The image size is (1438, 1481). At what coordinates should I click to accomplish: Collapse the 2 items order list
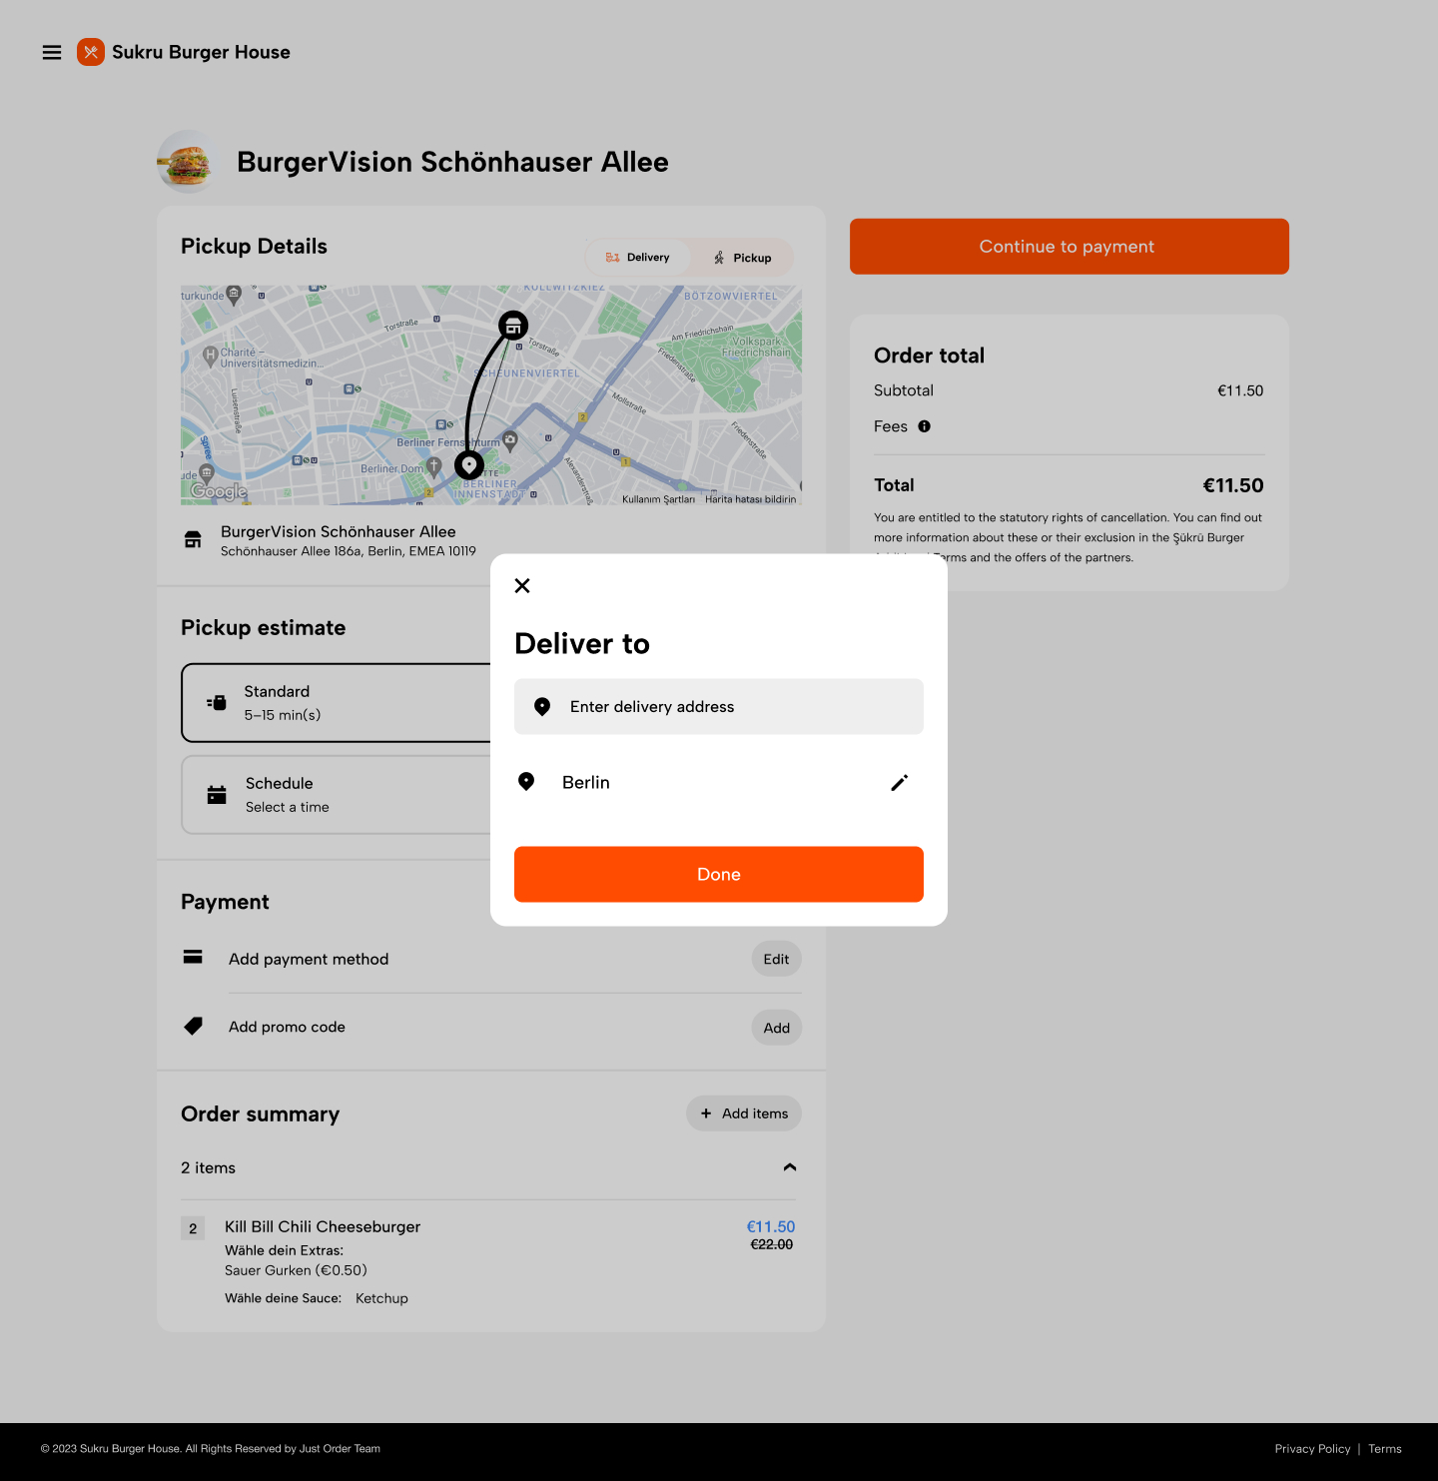pyautogui.click(x=790, y=1167)
